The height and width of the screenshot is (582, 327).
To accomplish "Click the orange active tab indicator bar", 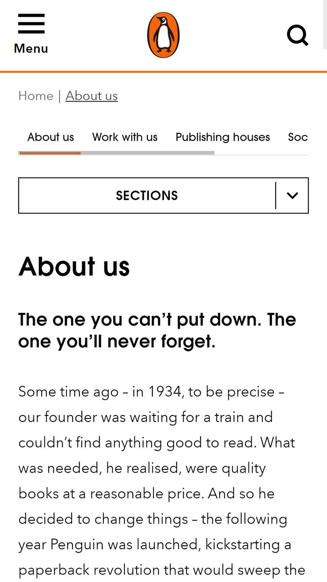I will pos(50,153).
